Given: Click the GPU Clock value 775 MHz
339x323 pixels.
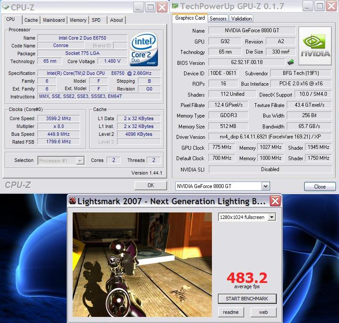Looking at the screenshot, I should click(222, 147).
